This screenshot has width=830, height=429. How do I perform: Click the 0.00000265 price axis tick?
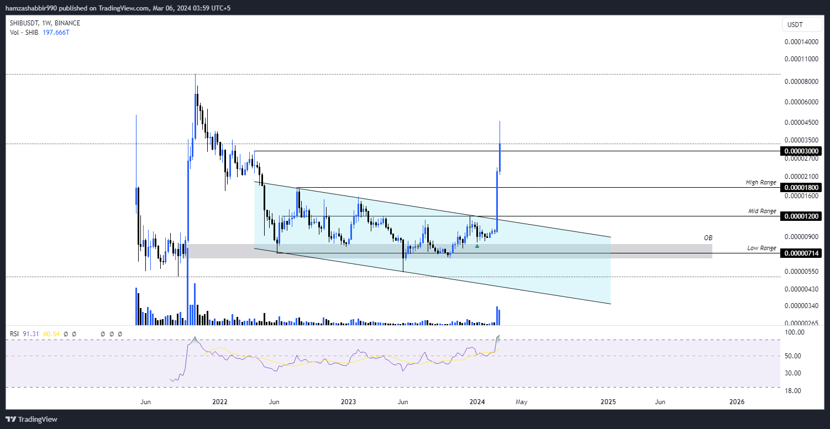[801, 322]
